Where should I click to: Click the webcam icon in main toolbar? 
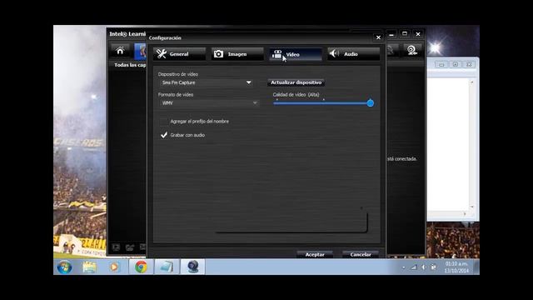tap(412, 50)
